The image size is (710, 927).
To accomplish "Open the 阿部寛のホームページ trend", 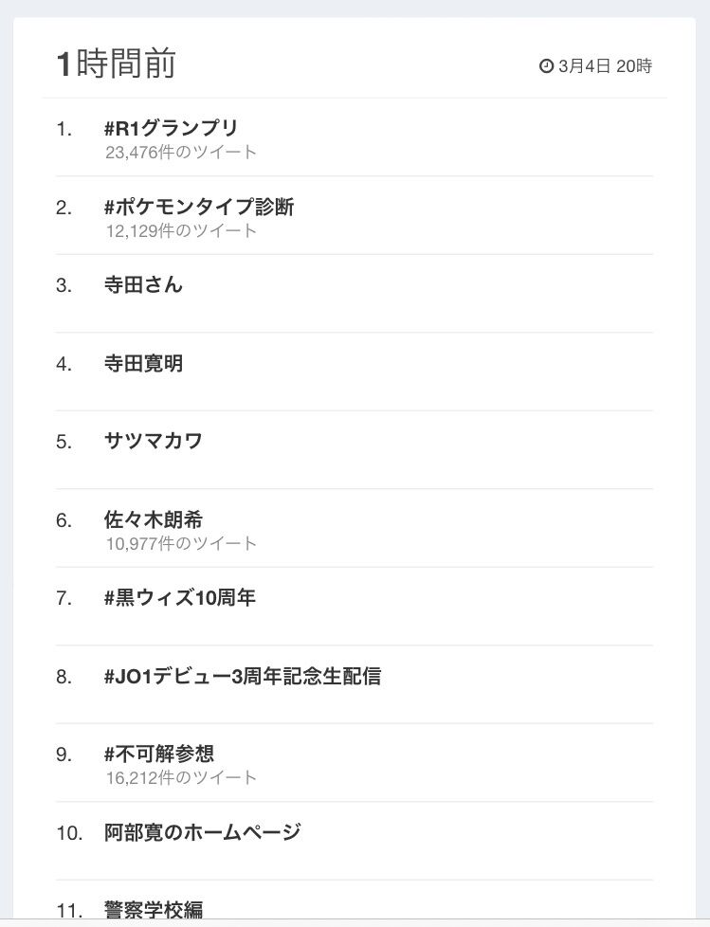I will point(202,832).
